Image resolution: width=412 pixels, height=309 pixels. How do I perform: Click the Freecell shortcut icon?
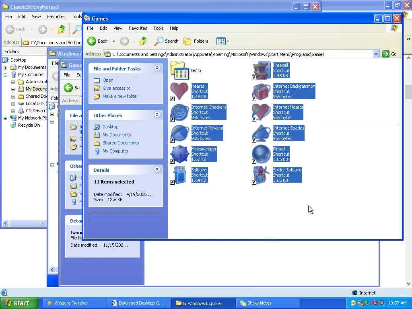point(261,70)
